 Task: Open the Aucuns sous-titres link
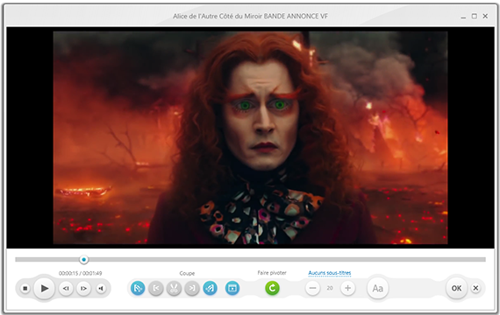tap(330, 273)
